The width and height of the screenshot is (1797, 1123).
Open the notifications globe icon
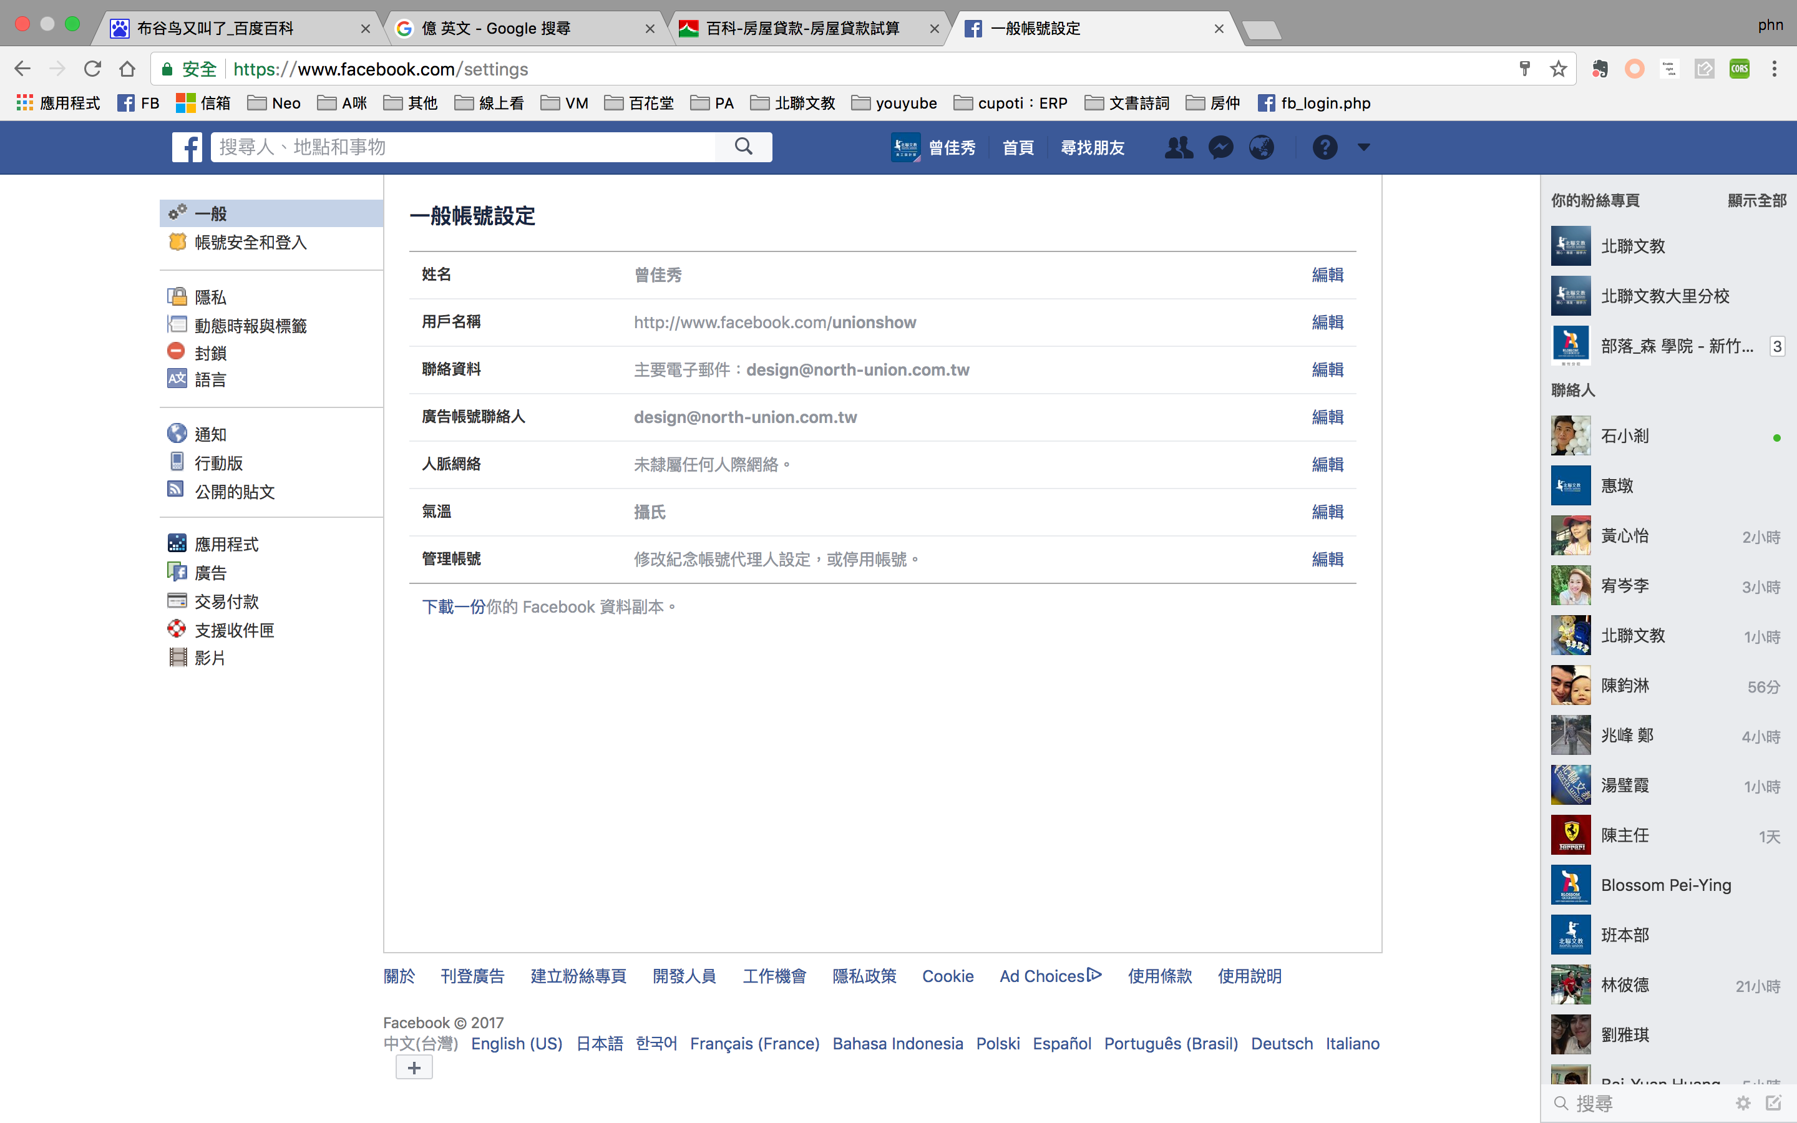1262,147
